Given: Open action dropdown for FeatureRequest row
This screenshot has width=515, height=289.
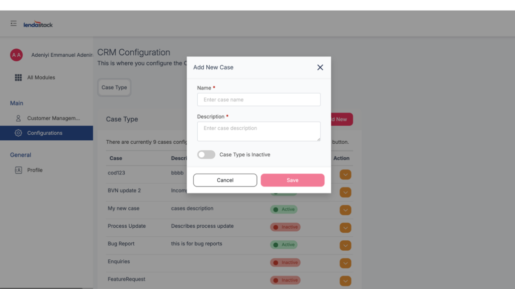Looking at the screenshot, I should click(346, 280).
